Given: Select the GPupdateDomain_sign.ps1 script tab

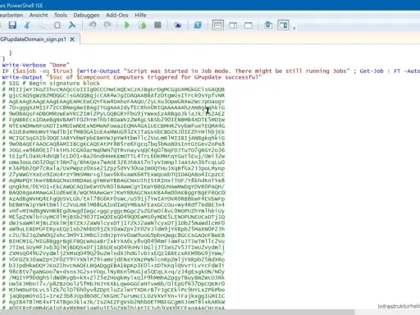Looking at the screenshot, I should click(x=33, y=39).
